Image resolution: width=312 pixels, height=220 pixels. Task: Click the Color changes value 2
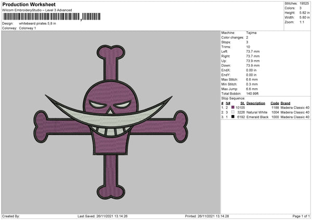[247, 37]
